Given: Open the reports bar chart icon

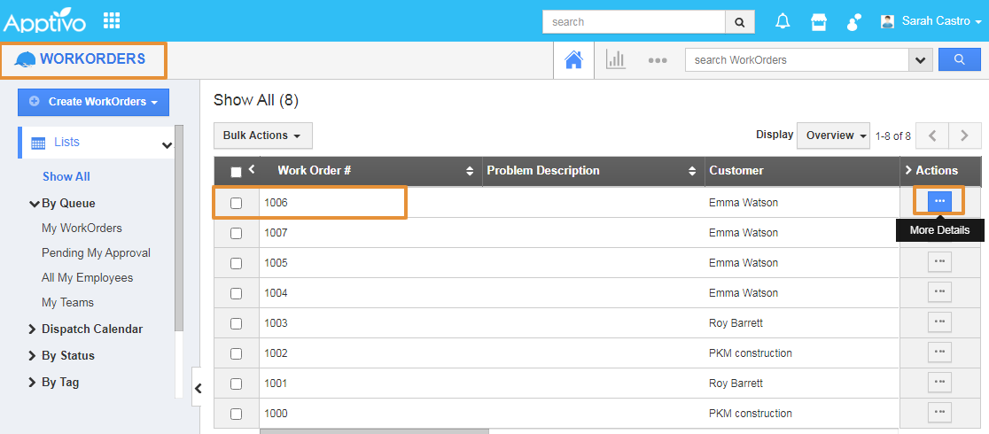Looking at the screenshot, I should 615,60.
